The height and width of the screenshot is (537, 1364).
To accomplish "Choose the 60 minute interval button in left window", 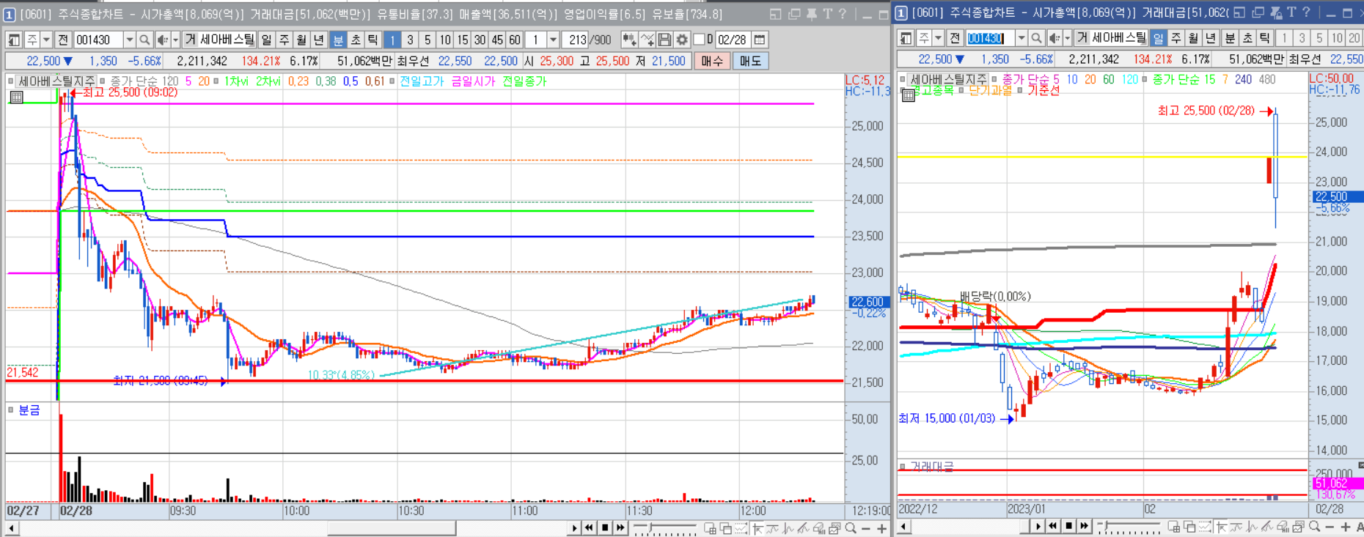I will (x=515, y=40).
